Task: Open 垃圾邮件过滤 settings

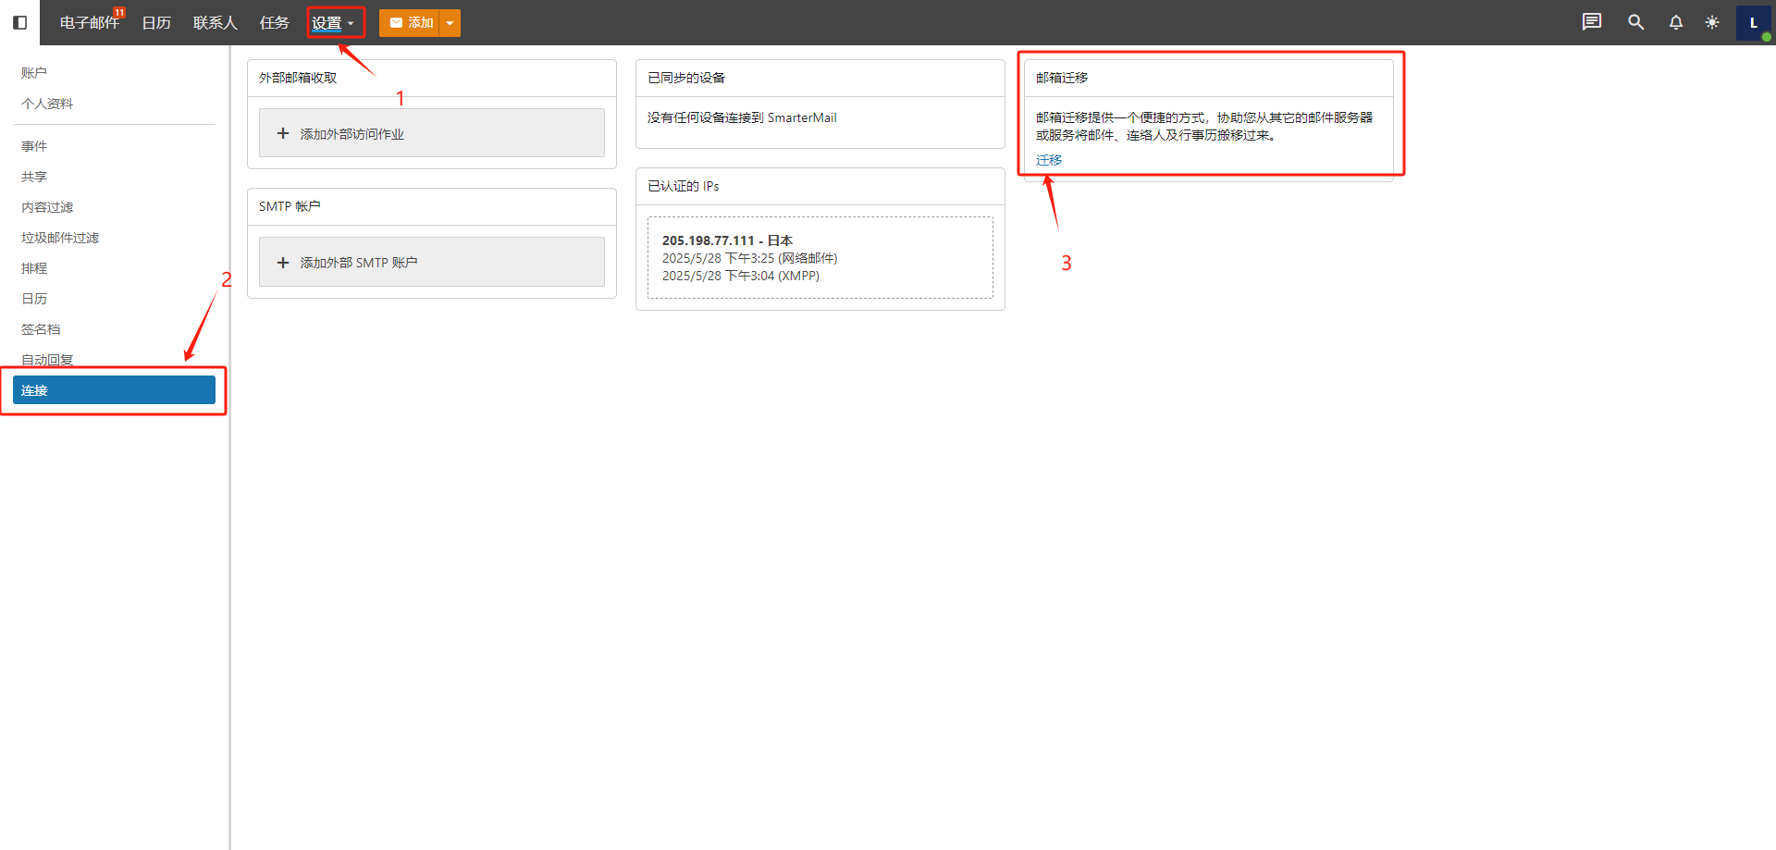Action: (x=60, y=238)
